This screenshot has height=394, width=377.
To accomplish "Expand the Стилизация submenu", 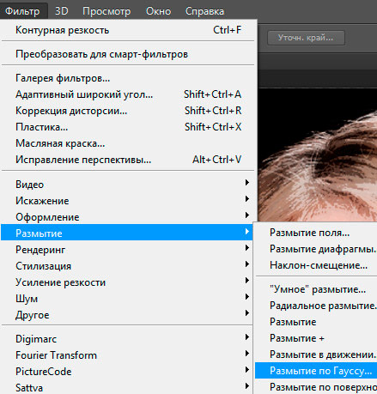I will 128,266.
